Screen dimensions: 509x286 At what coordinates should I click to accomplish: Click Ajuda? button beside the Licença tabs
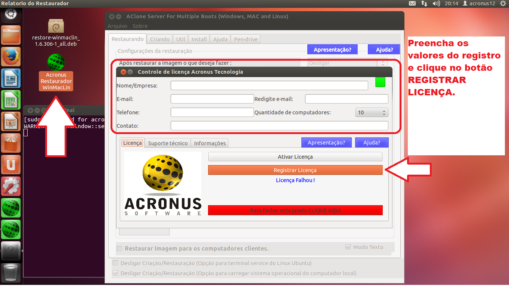372,143
